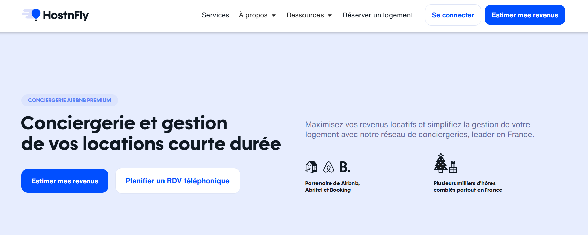Select the Ressources menu label
Screen dimensions: 588x235
[305, 15]
